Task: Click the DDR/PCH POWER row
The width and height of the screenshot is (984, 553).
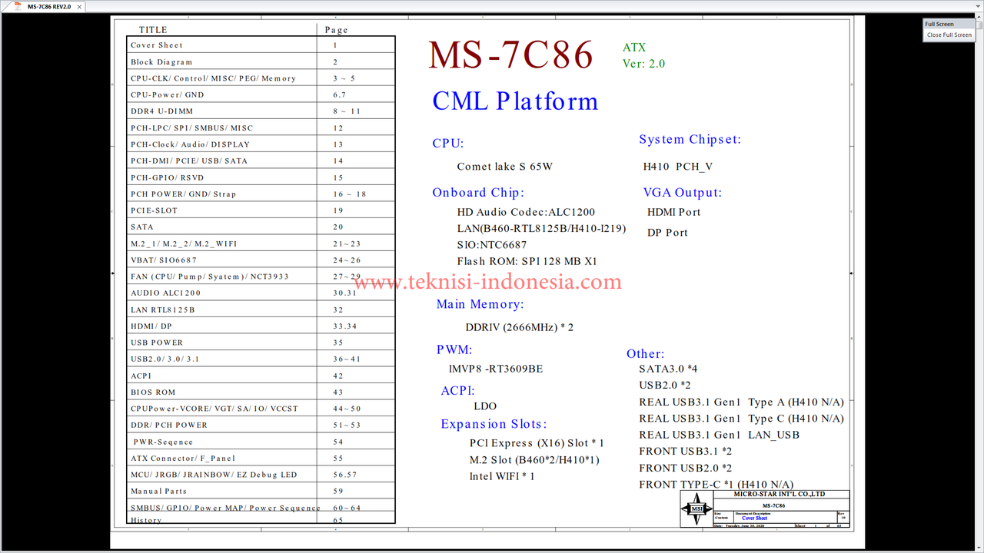Action: (x=261, y=425)
